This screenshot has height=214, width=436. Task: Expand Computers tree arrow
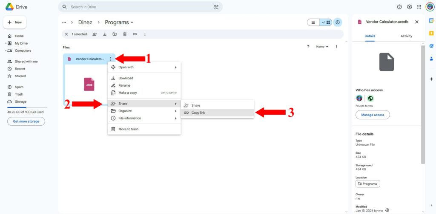(x=6, y=51)
